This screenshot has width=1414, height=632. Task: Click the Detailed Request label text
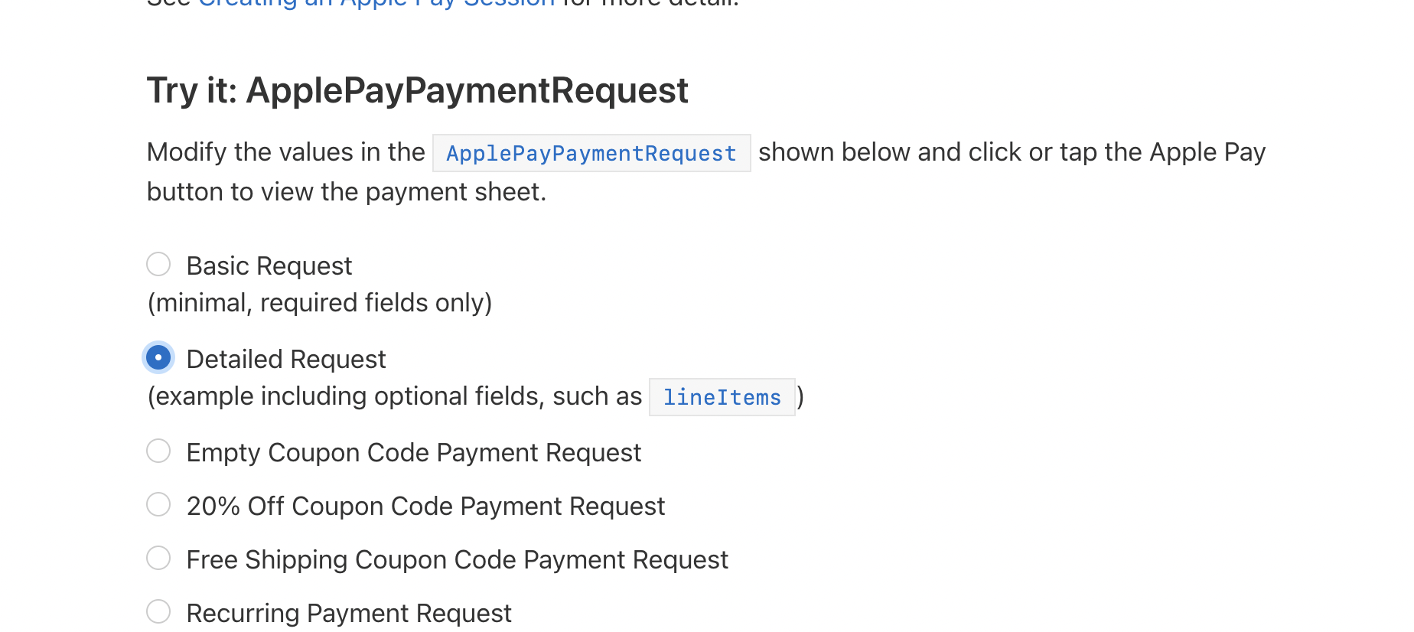point(285,358)
